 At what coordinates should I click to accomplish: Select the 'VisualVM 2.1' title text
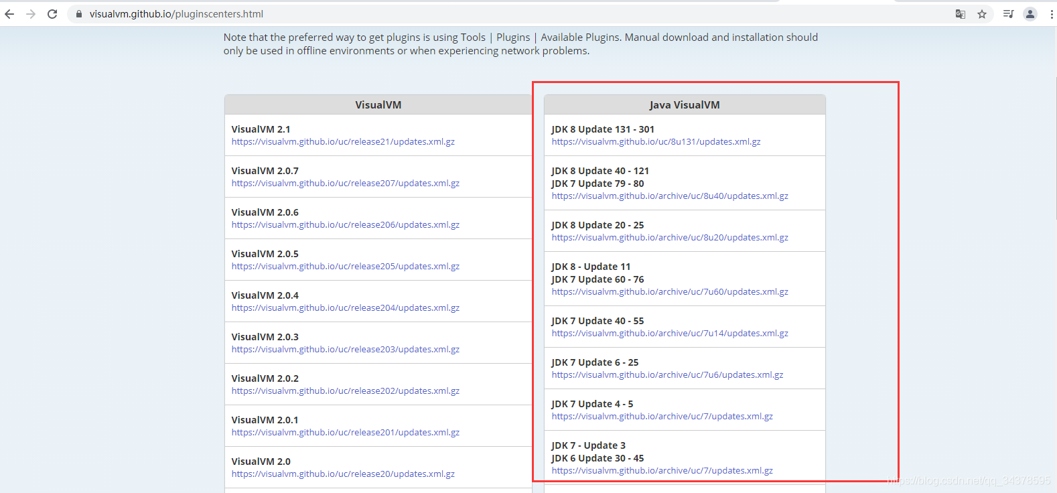click(x=261, y=129)
